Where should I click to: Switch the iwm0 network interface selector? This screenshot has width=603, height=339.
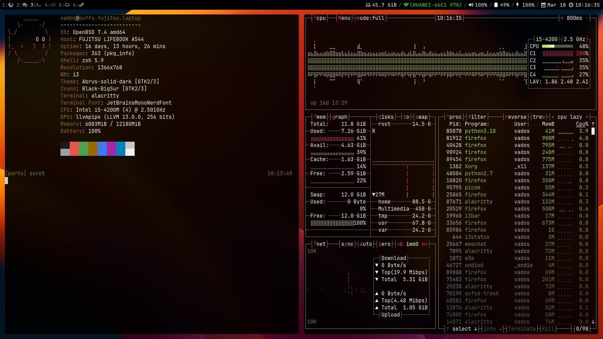[x=412, y=244]
